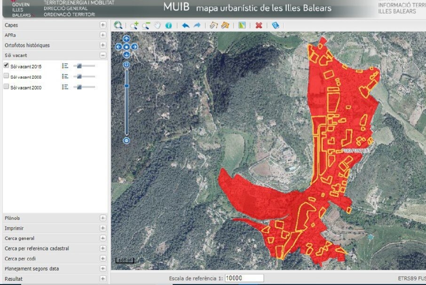Expand Planejament segons data panel
Image resolution: width=426 pixels, height=285 pixels.
point(103,269)
